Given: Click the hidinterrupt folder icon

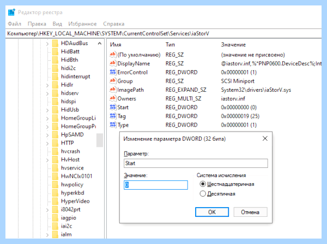Looking at the screenshot, I should pyautogui.click(x=55, y=77).
